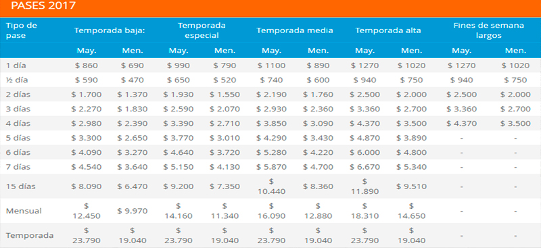
Task: Select the $ 6.000 price in 6 días row
Action: pos(364,153)
